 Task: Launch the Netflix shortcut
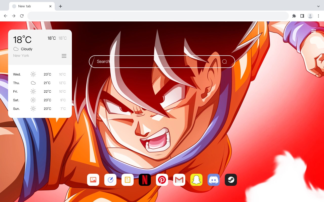(145, 180)
